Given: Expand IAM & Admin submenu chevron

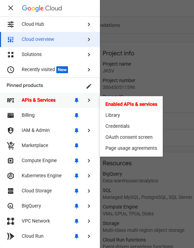Looking at the screenshot, I should pos(89,131).
